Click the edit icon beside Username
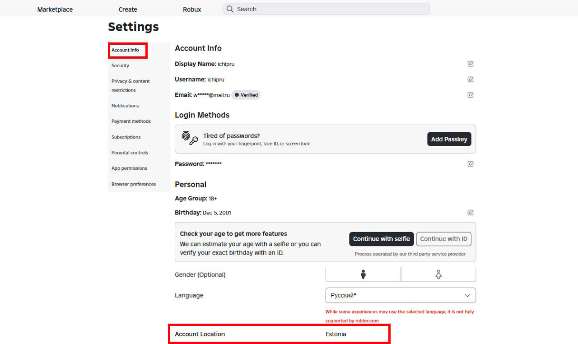Viewport: 578px width, 344px height. coord(471,79)
